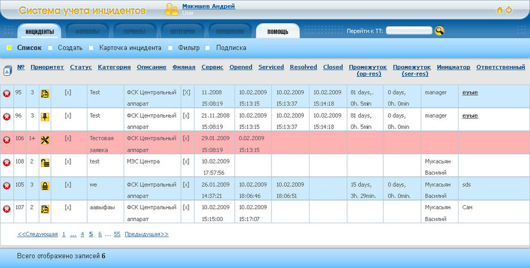Sort by Ответственный column header

pos(501,67)
